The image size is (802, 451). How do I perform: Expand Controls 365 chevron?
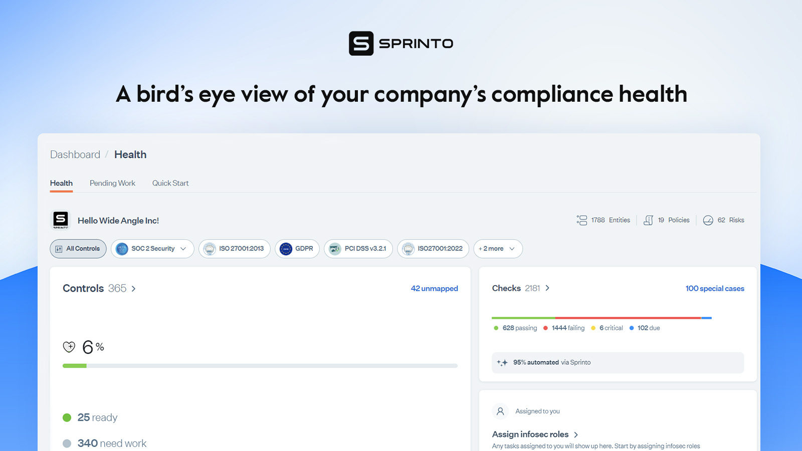[x=133, y=289]
